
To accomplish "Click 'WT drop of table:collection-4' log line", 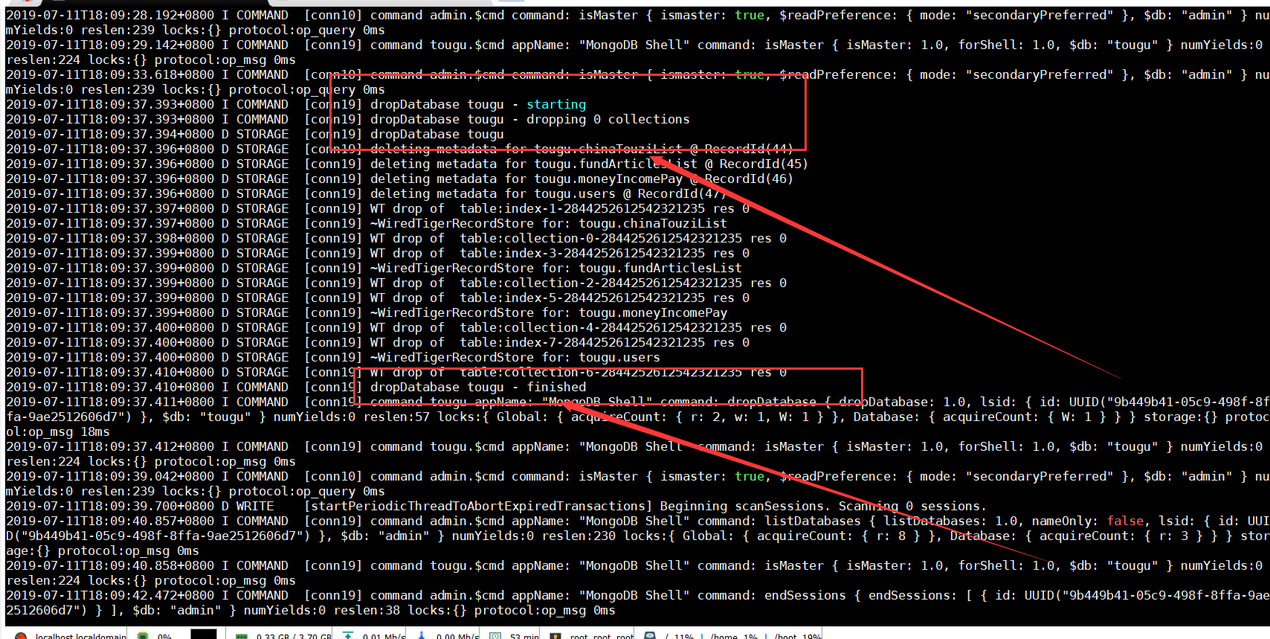I will [x=578, y=327].
